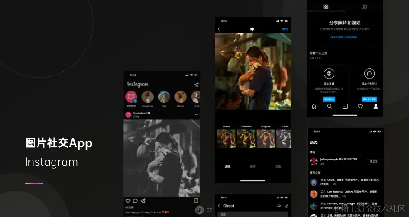Click the blue button under 添加头像

coord(329,99)
